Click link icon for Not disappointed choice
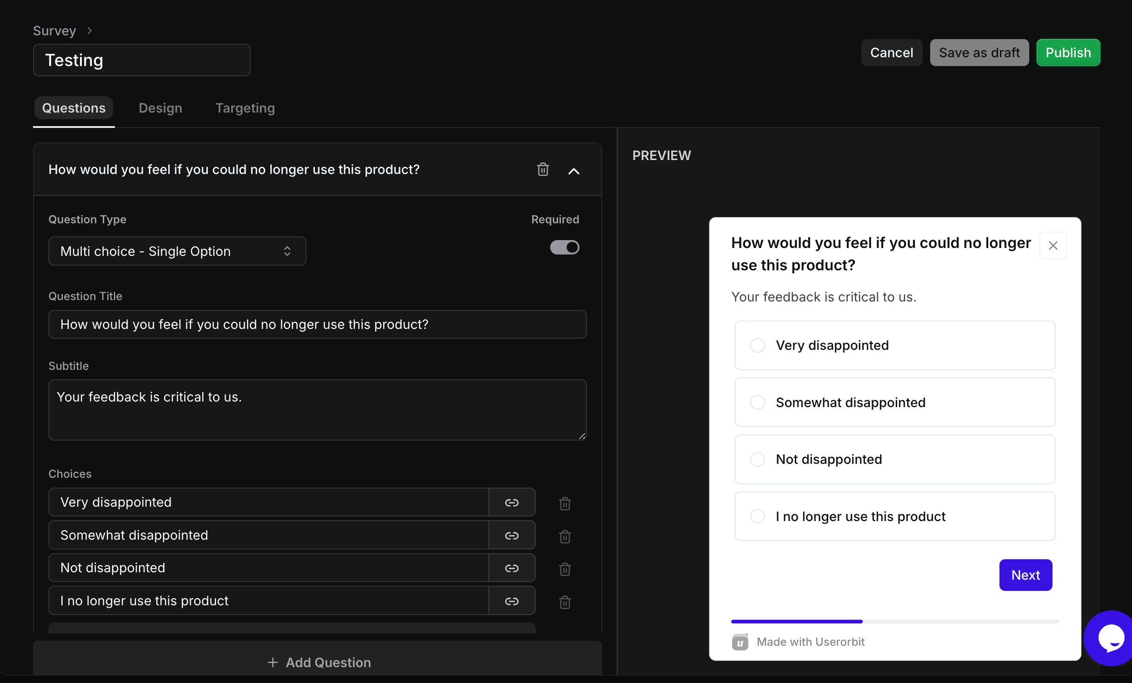 pos(512,568)
